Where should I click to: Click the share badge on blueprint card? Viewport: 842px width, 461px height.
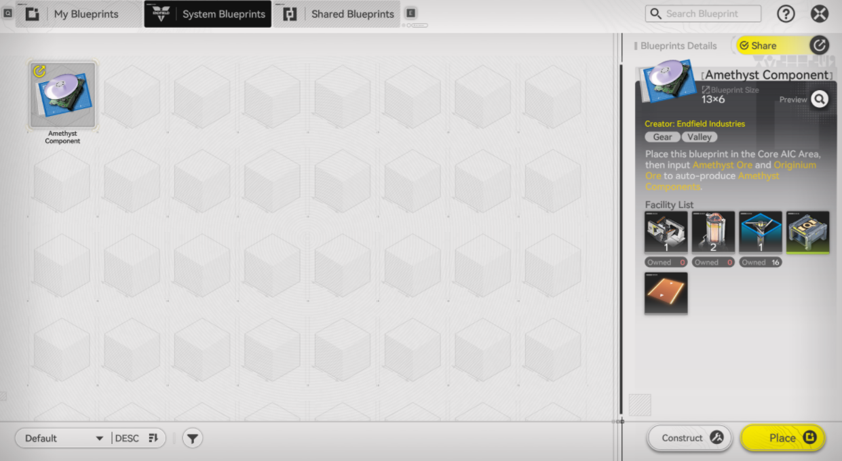coord(39,71)
